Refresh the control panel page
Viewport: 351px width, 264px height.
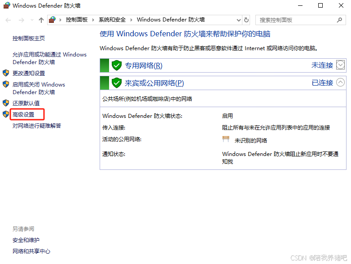tap(246, 20)
